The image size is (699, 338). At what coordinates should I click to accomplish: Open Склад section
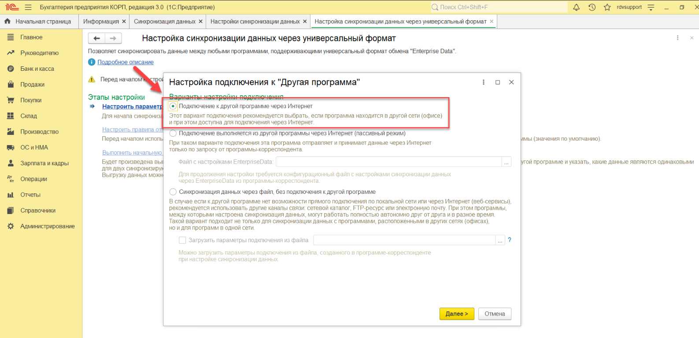[x=29, y=116]
